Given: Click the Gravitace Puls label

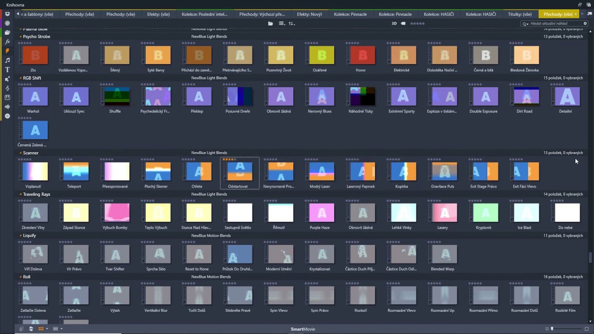Looking at the screenshot, I should 443,186.
